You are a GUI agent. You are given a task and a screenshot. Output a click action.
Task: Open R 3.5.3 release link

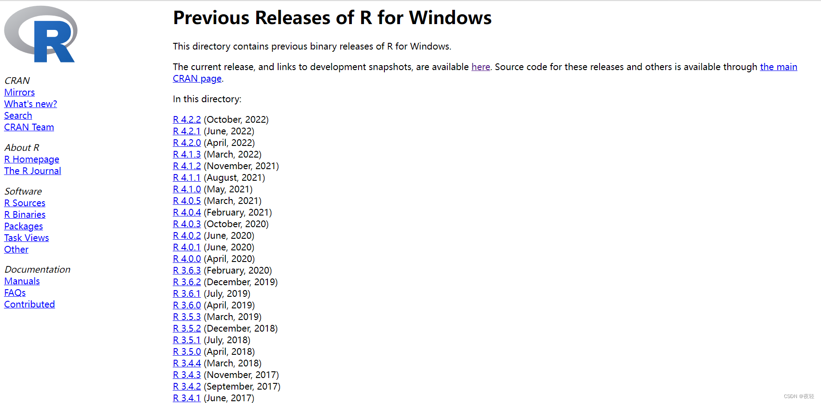[x=187, y=317]
